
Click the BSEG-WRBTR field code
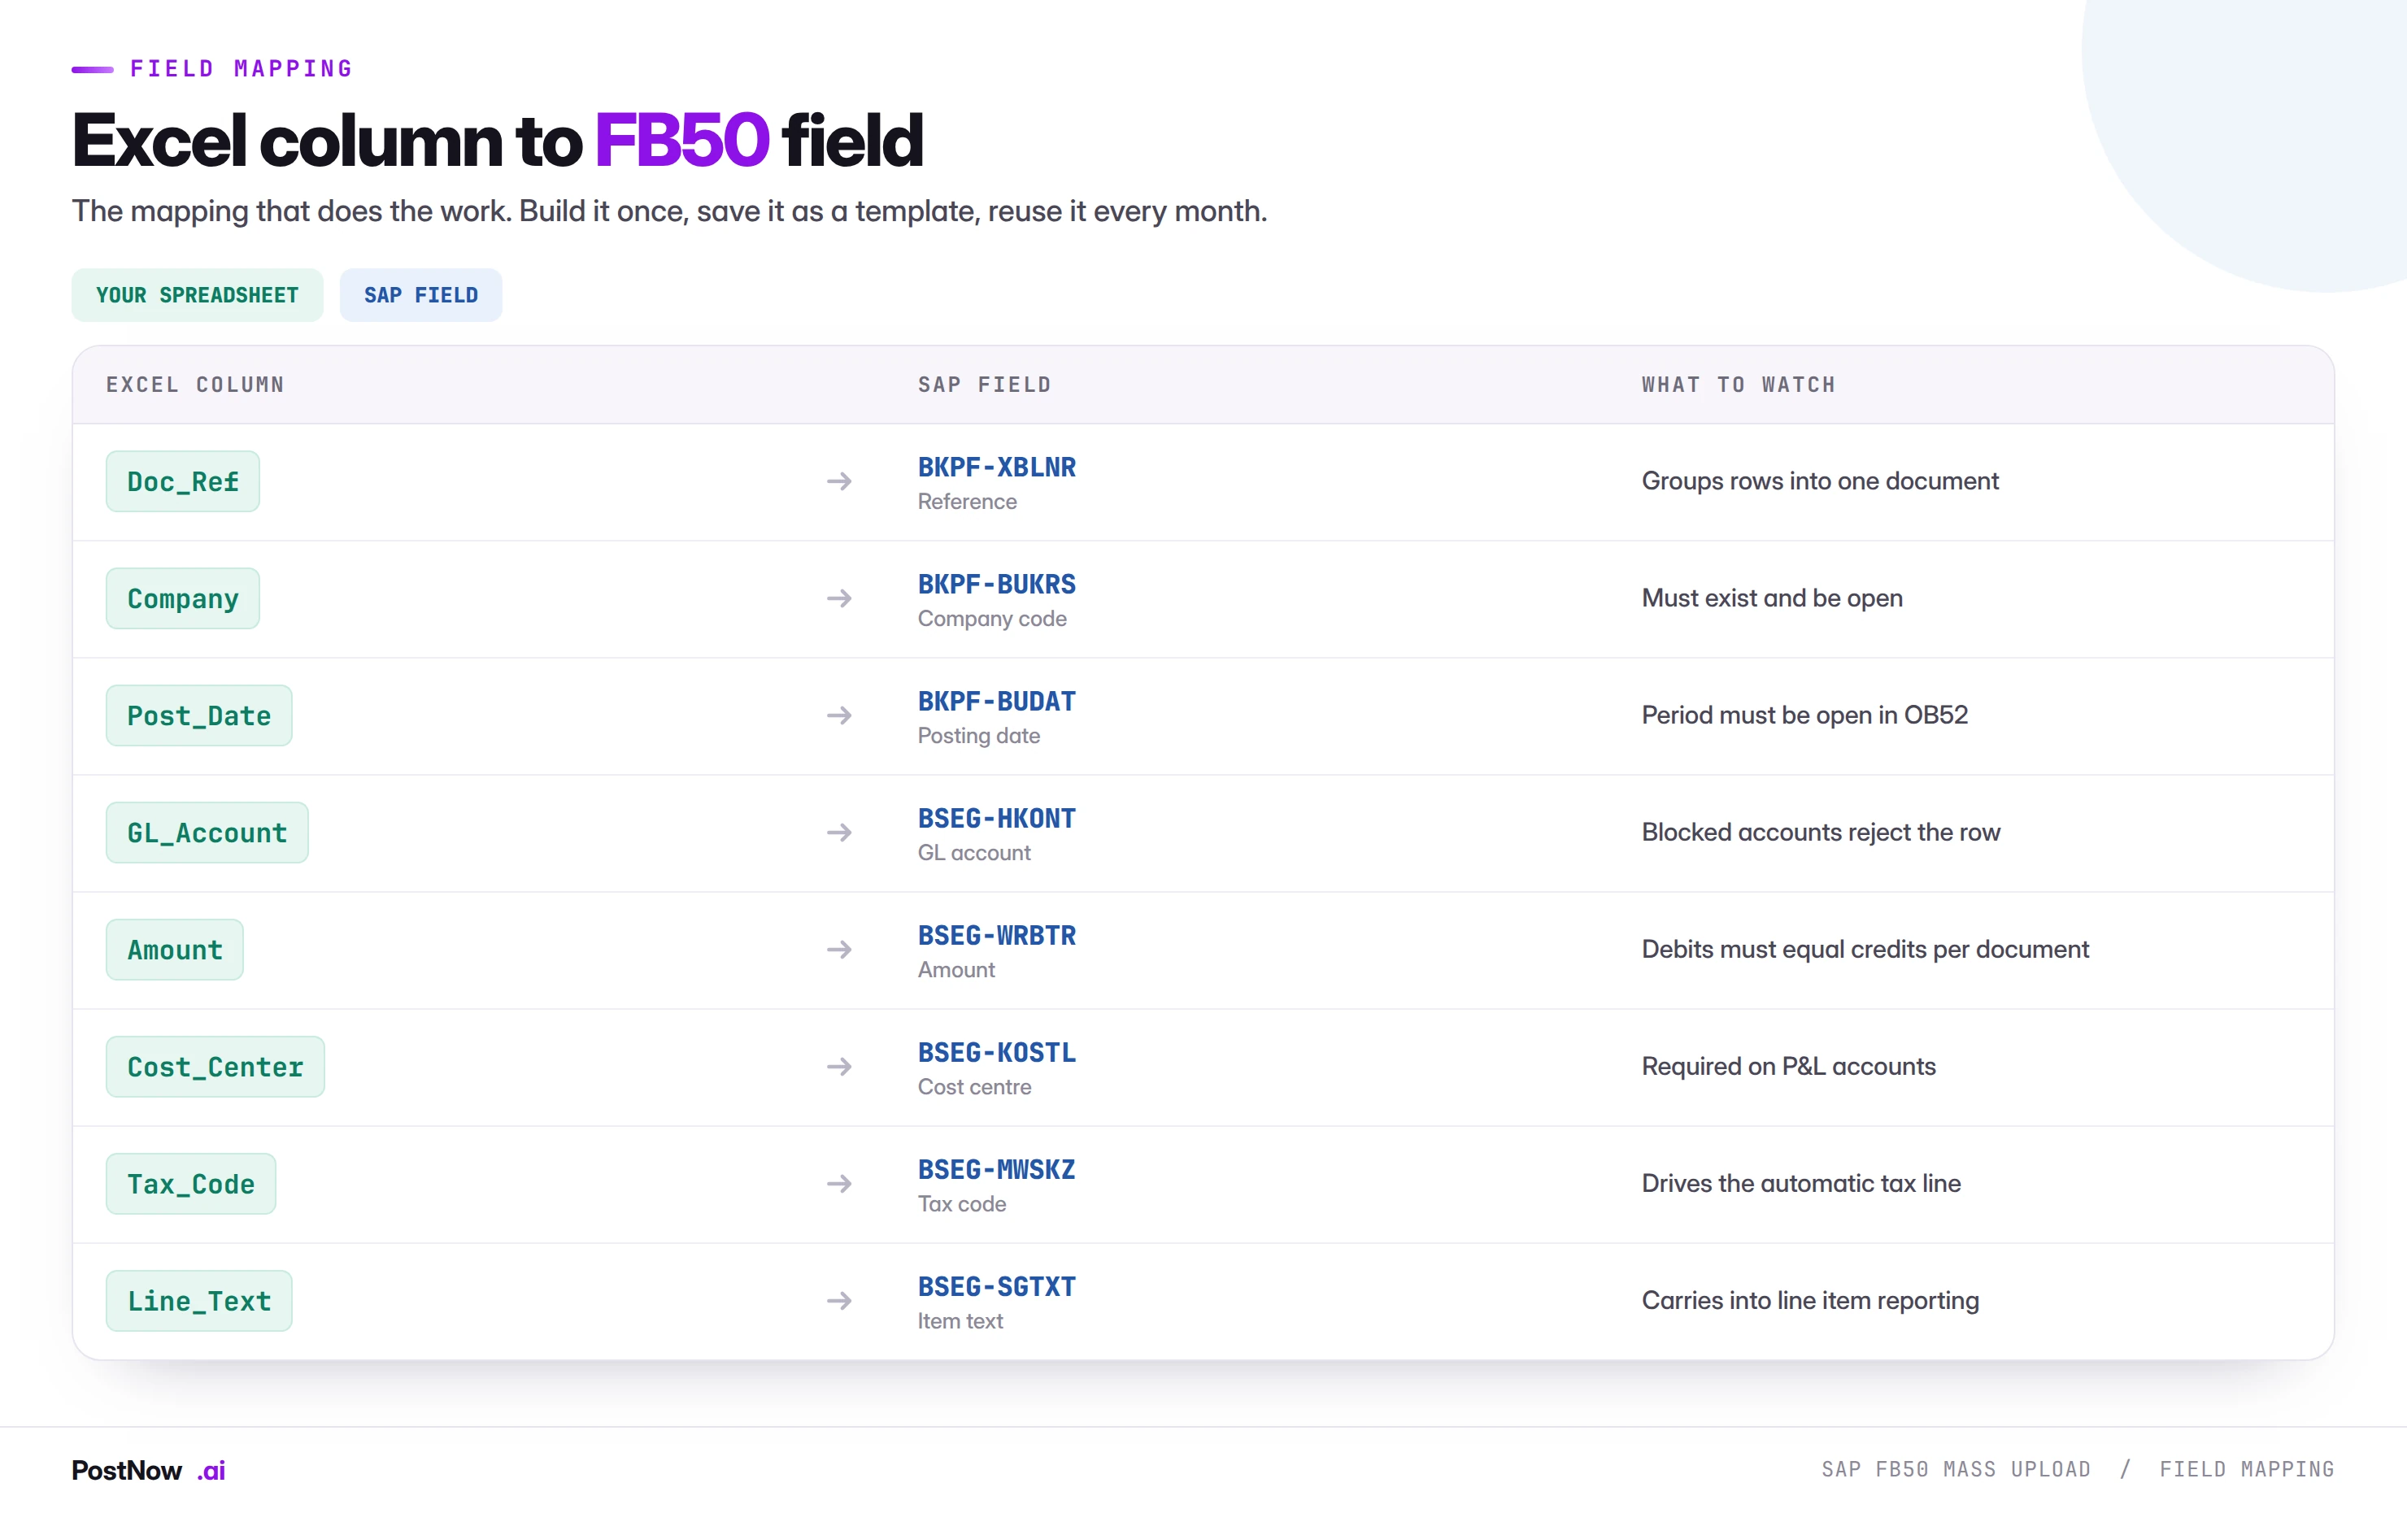point(997,934)
